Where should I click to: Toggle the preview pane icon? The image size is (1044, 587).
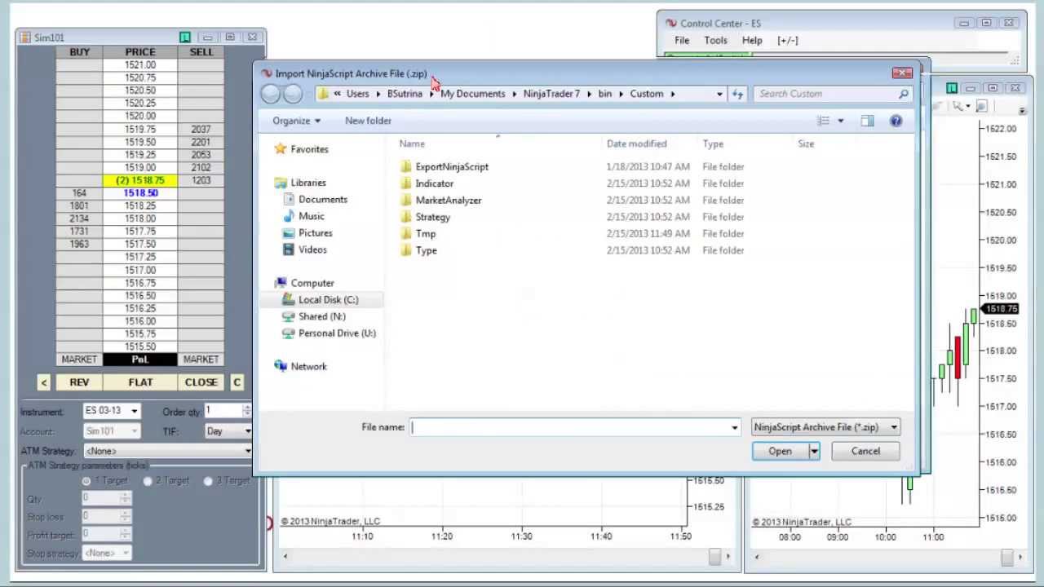[x=867, y=121]
